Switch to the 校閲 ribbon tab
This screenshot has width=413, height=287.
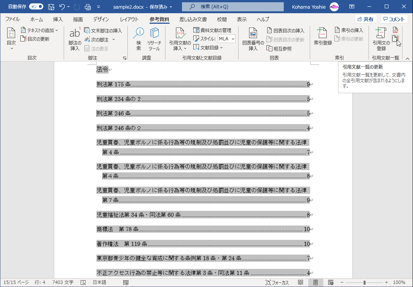pyautogui.click(x=223, y=19)
